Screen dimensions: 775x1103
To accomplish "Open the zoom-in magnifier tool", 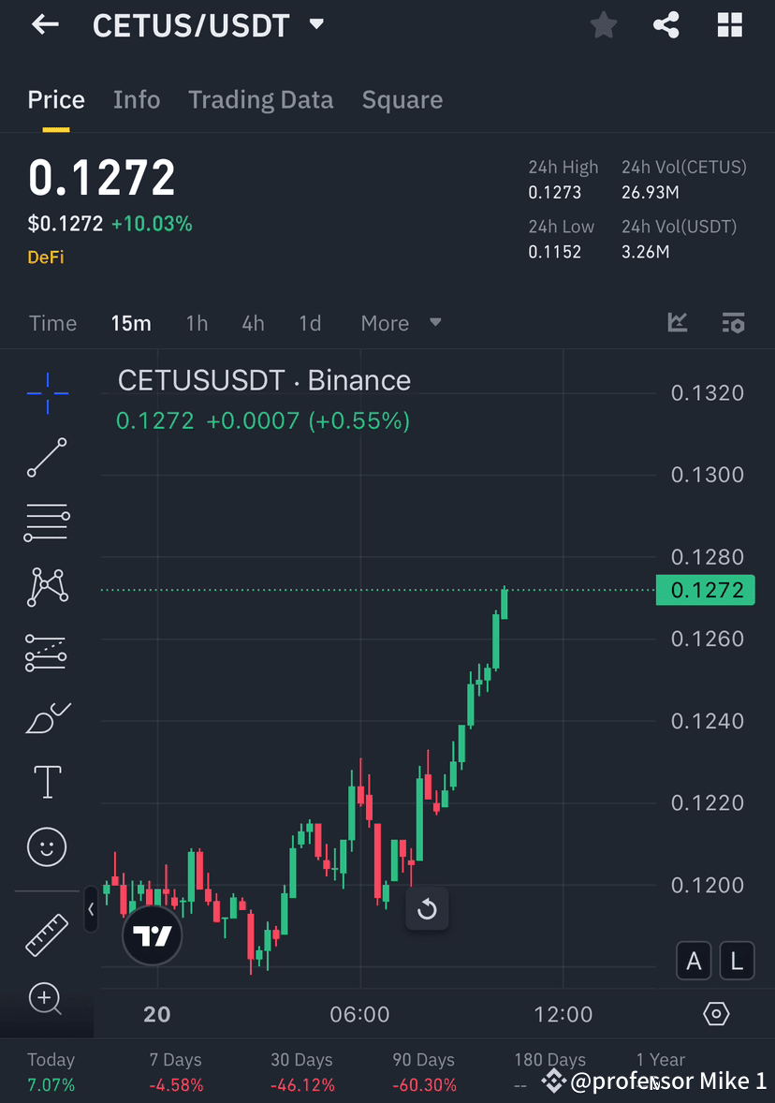I will click(x=46, y=999).
